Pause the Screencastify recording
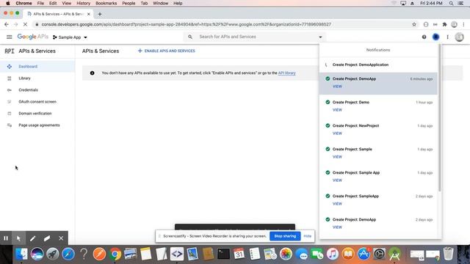This screenshot has height=264, width=470. pos(6,238)
